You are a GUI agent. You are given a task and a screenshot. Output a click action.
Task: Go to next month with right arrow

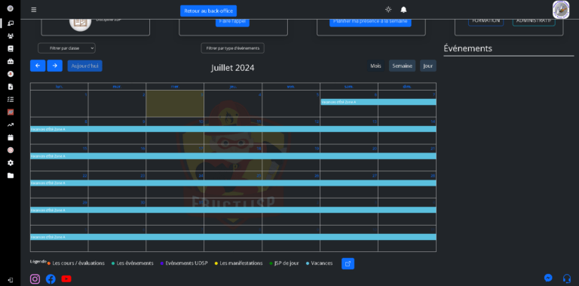54,66
